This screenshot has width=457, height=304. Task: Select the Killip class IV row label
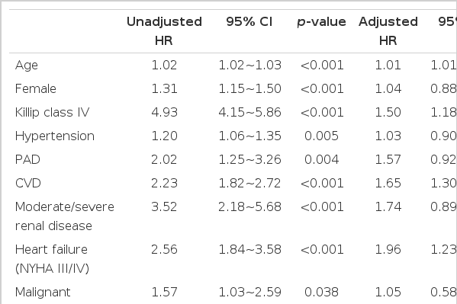52,113
